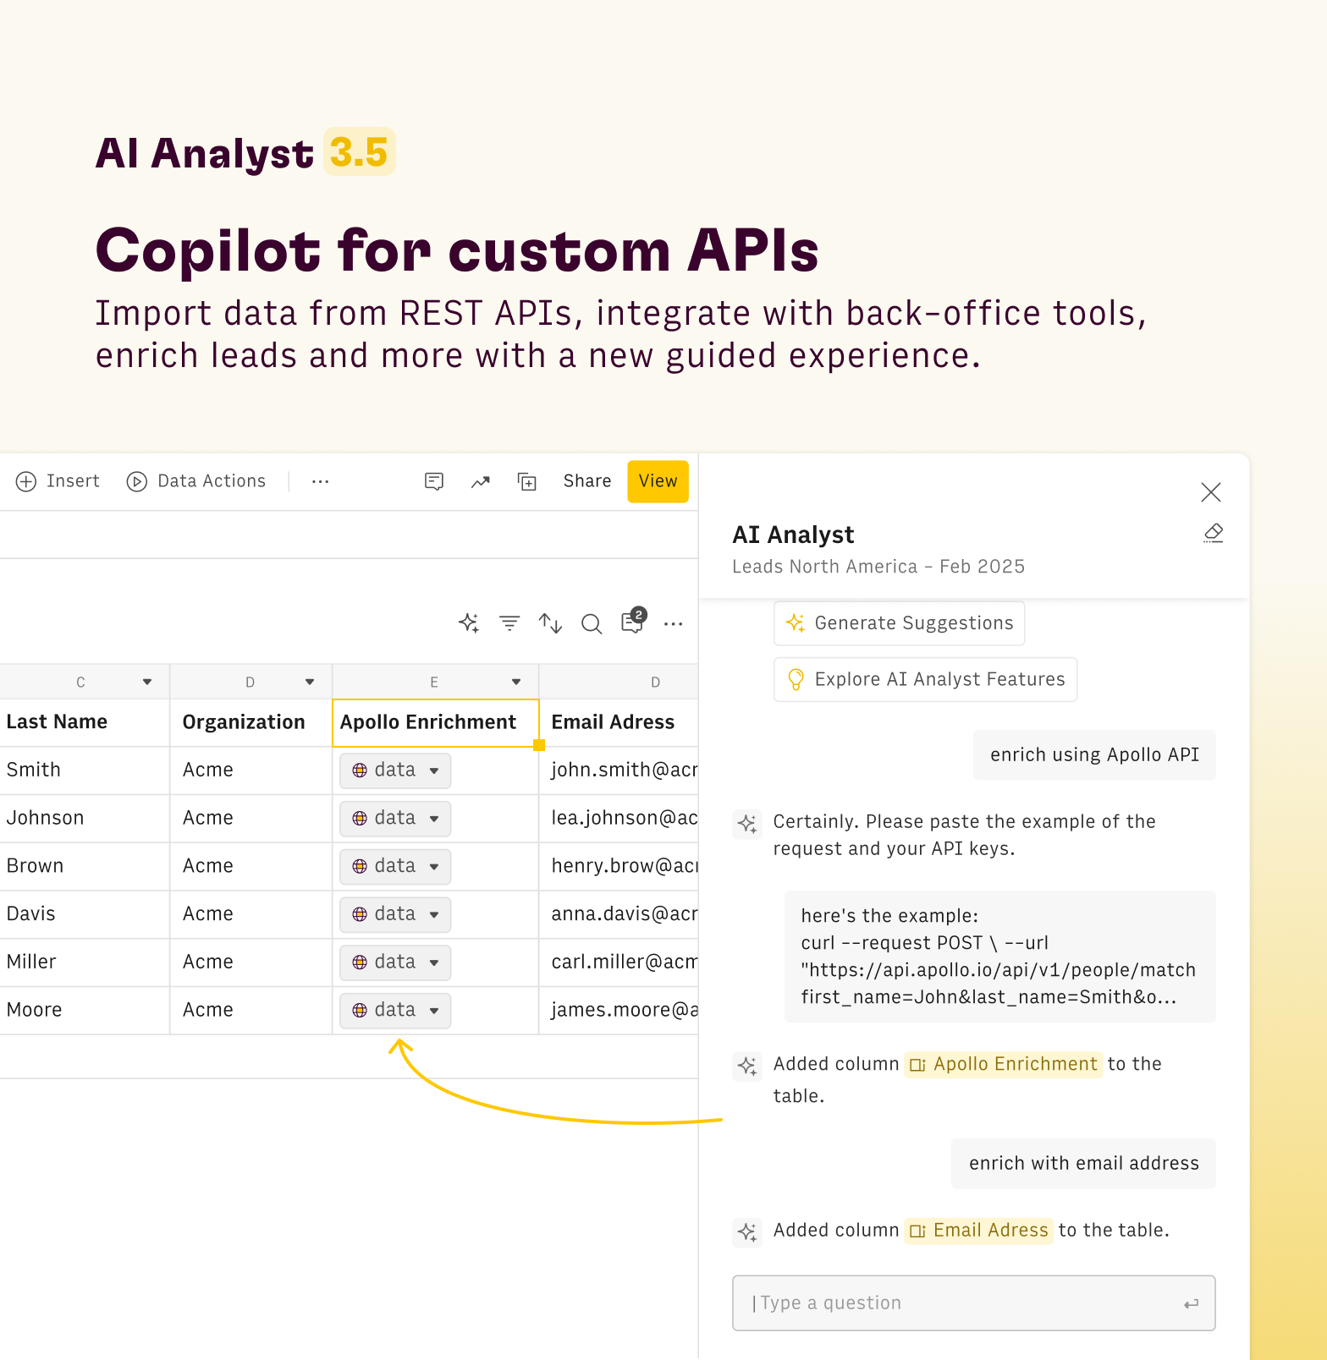Click the AI sparkle icon above table

click(x=469, y=623)
